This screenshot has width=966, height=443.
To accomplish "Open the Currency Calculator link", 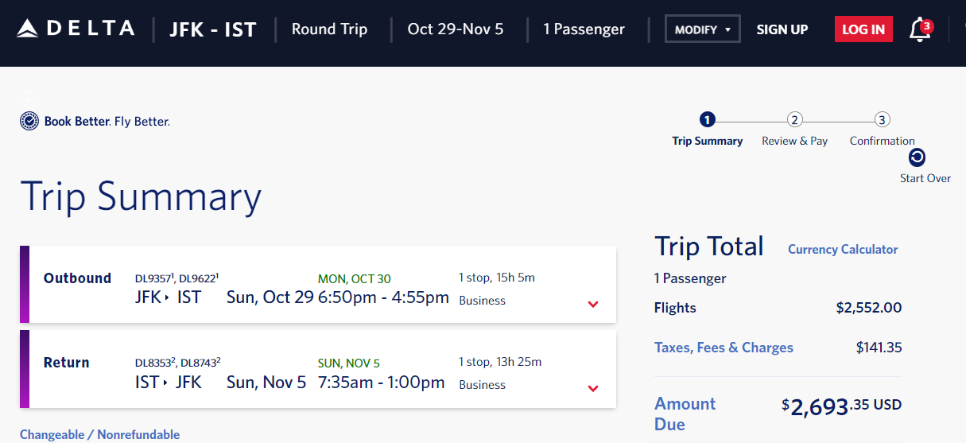I will 843,249.
